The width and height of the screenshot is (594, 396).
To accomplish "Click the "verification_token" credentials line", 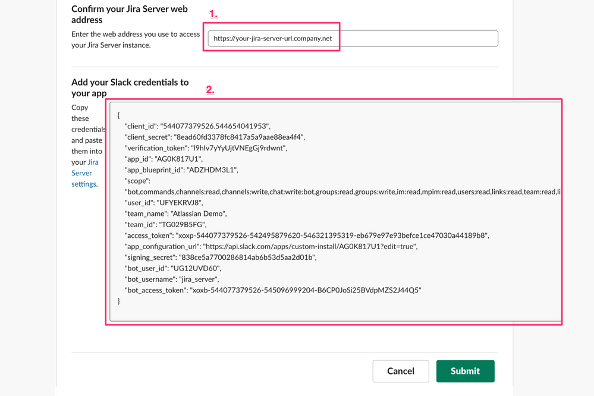I will 206,148.
